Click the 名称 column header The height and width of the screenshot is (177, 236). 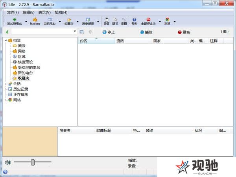[x=169, y=130]
